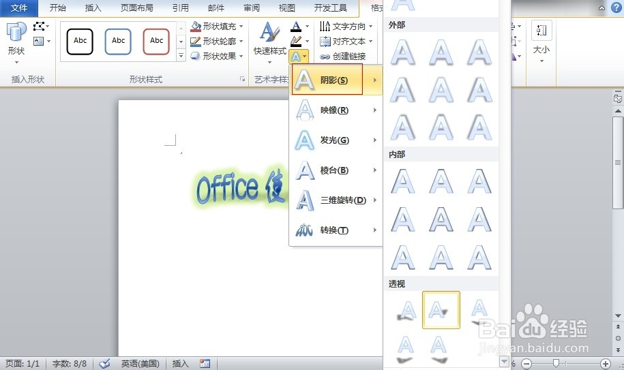Image resolution: width=624 pixels, height=370 pixels.
Task: Click the select browse object circle button
Action: click(x=618, y=338)
